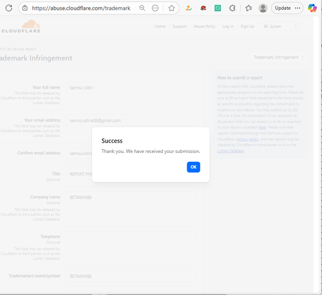Click the Sign Up nav link
Viewport: 322px width, 295px height.
point(247,26)
